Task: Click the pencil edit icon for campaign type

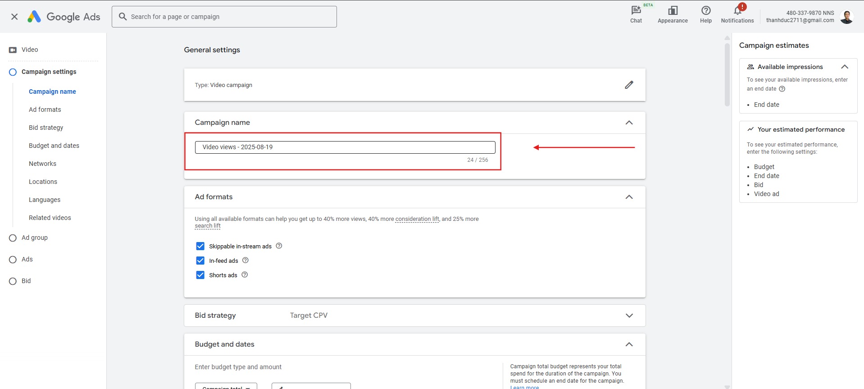Action: point(629,85)
